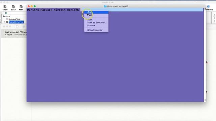
Task: Click the Empty project icon in SoapUI toolbar
Action: point(5,8)
